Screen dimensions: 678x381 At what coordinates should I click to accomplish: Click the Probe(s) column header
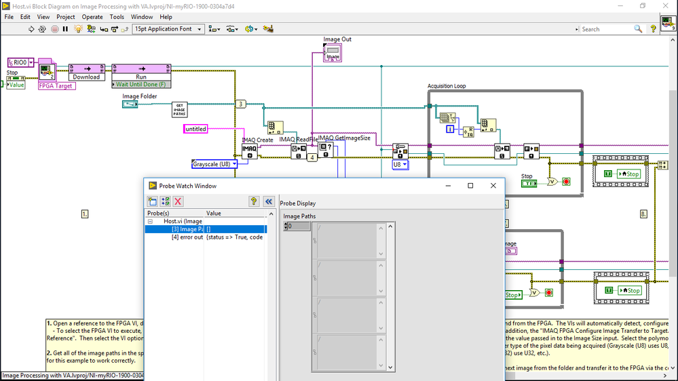pos(174,214)
